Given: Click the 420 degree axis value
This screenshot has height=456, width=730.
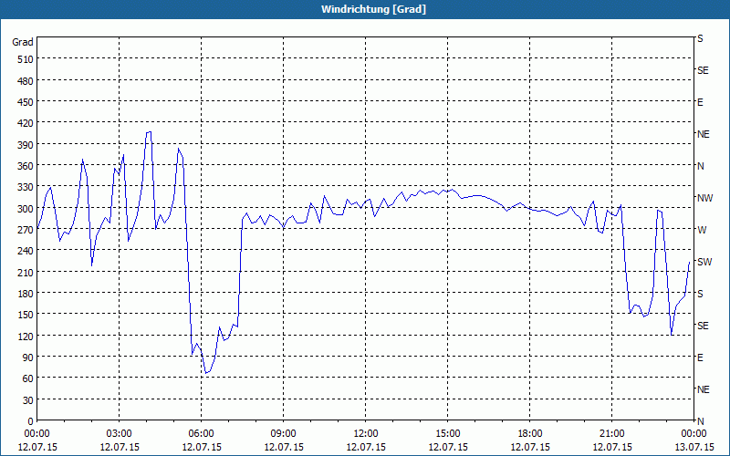Looking at the screenshot, I should tap(26, 123).
